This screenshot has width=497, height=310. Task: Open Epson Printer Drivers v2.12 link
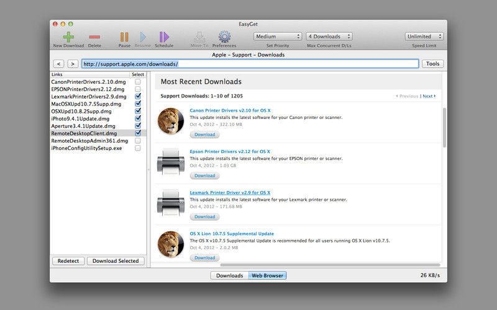[x=230, y=151]
